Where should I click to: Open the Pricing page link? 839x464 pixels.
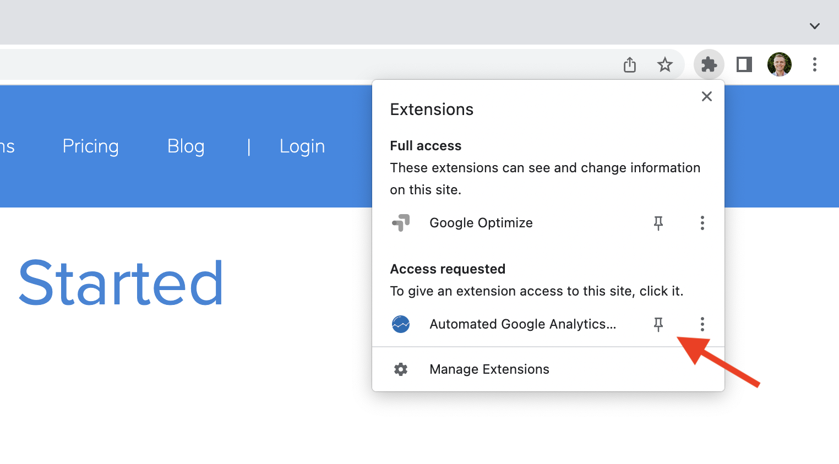pyautogui.click(x=90, y=146)
